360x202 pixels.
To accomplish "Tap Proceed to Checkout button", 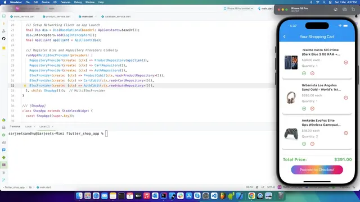I will (317, 169).
